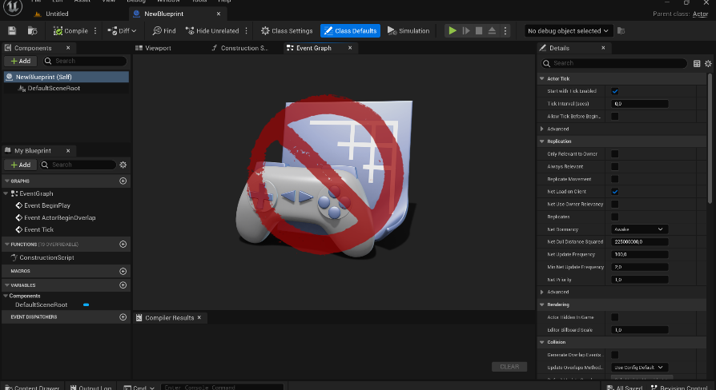Open the debug object selector dropdown
The image size is (716, 390).
click(x=568, y=30)
